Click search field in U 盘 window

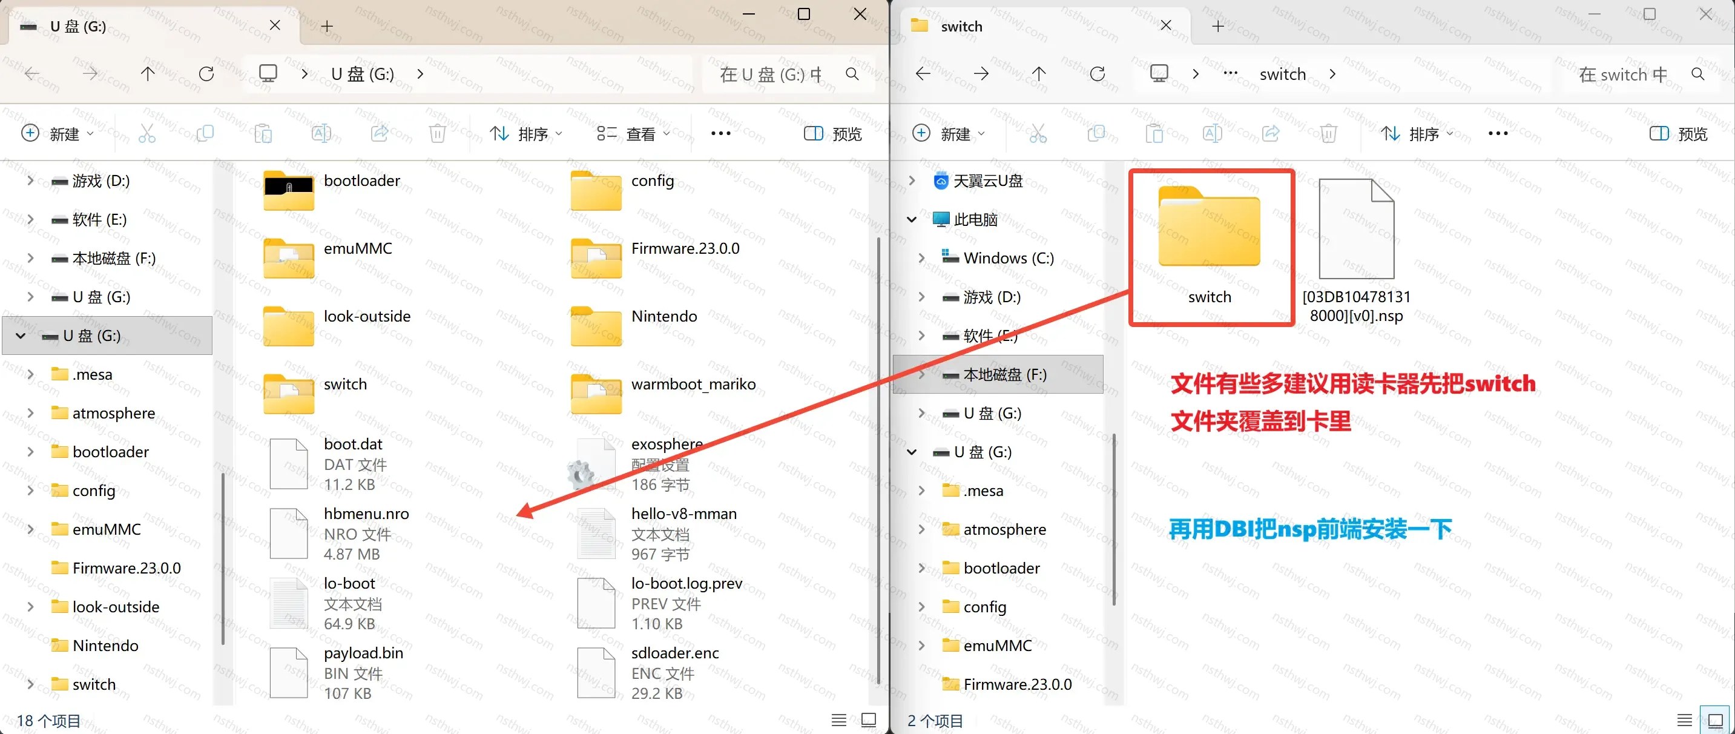[788, 74]
